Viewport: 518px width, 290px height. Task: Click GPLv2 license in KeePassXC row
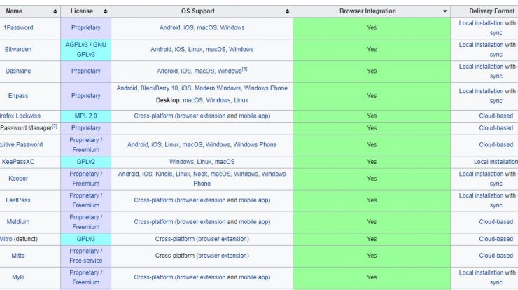coord(86,162)
